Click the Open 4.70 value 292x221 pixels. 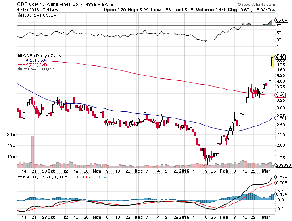pos(115,10)
